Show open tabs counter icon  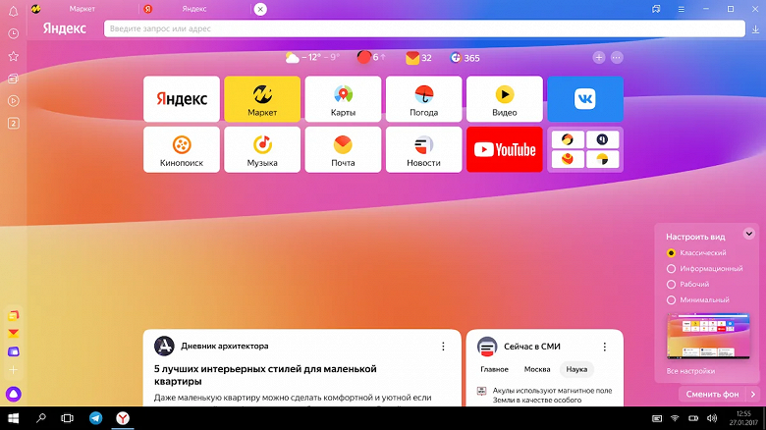coord(13,123)
